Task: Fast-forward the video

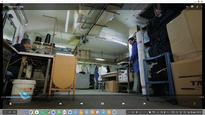Action: click(123, 103)
